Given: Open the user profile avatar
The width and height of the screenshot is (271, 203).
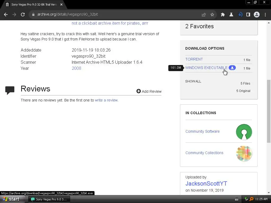Looking at the screenshot, I should (x=257, y=15).
